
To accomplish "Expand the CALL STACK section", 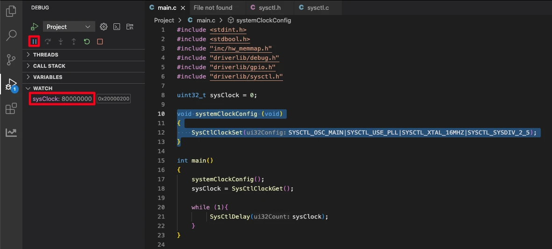I will [49, 66].
